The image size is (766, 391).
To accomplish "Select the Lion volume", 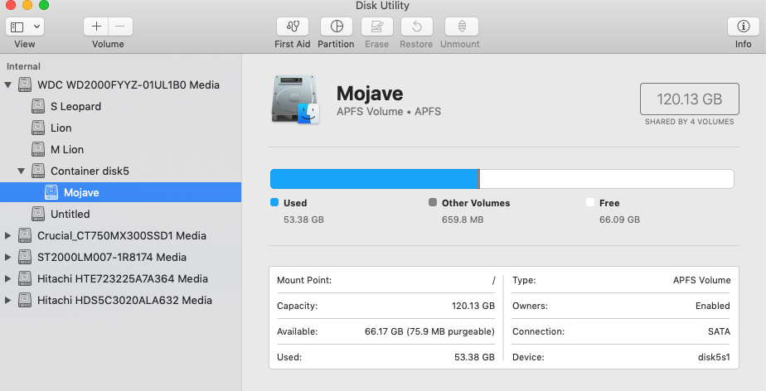I will 61,128.
